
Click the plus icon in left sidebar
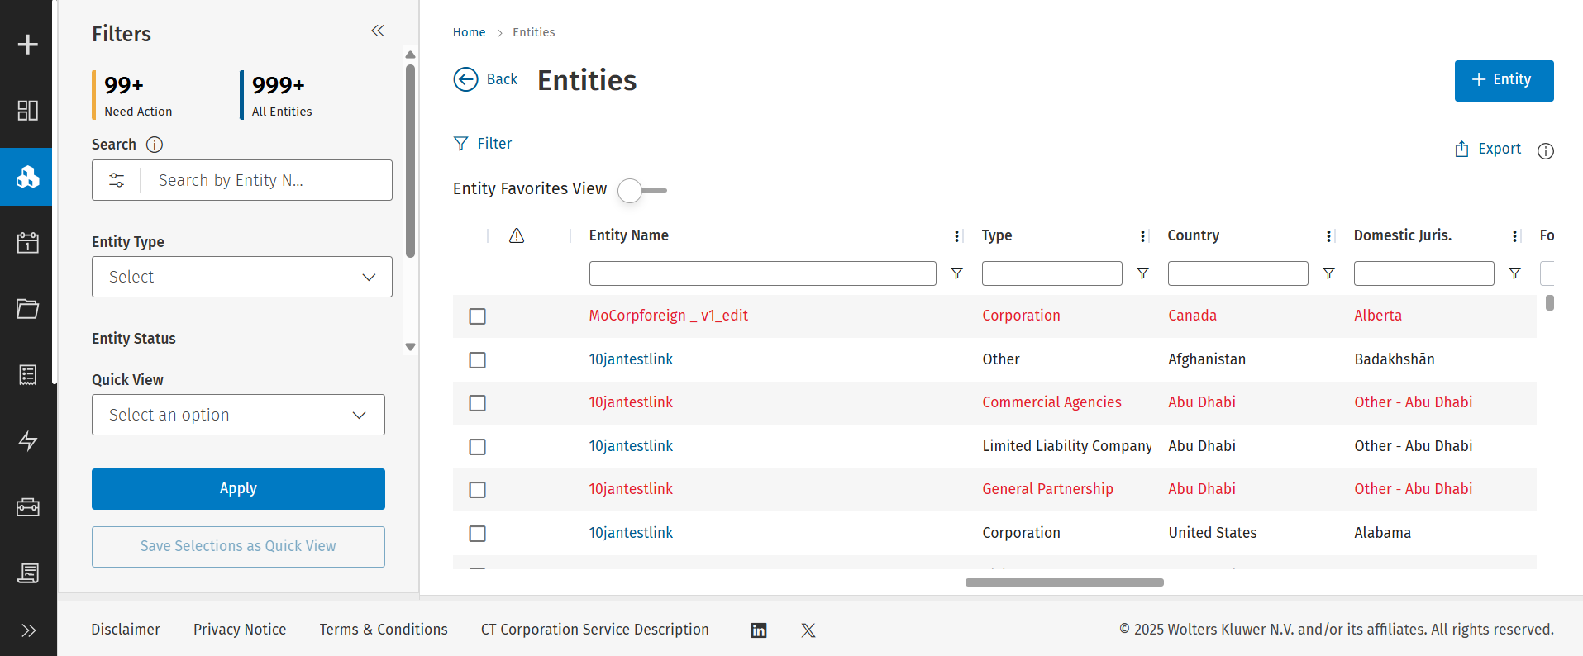coord(28,44)
